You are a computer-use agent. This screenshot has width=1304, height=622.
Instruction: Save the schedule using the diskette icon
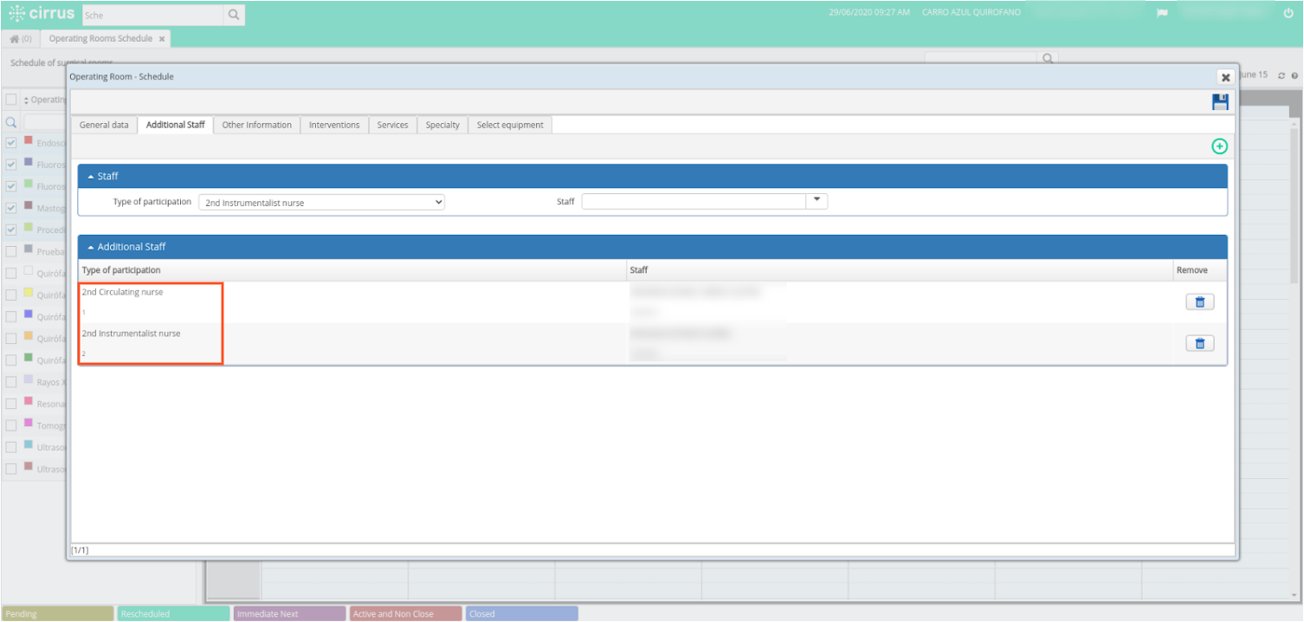(1220, 101)
